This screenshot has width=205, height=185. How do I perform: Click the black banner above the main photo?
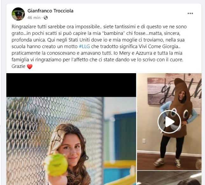[x=71, y=85]
